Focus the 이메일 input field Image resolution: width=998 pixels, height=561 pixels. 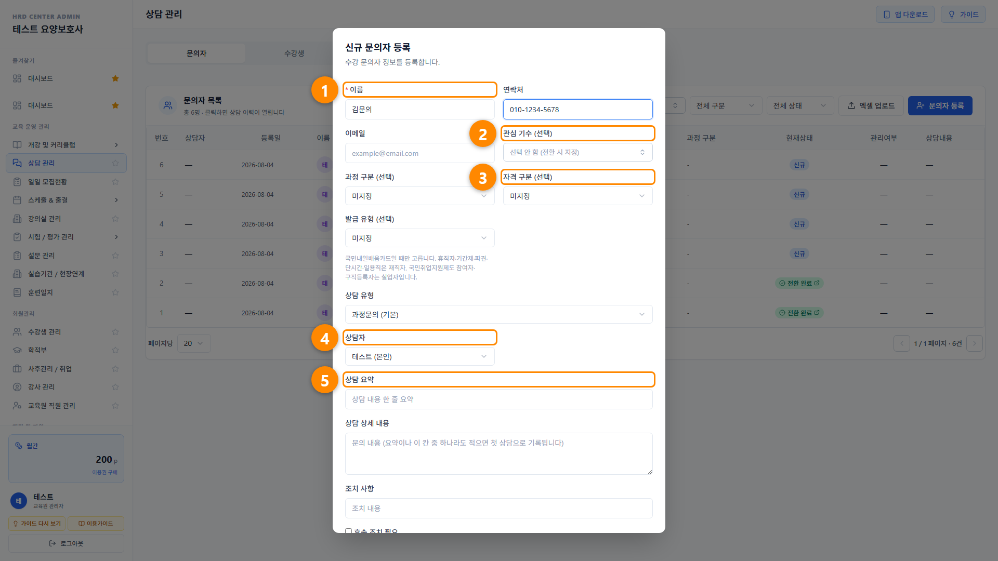[419, 153]
